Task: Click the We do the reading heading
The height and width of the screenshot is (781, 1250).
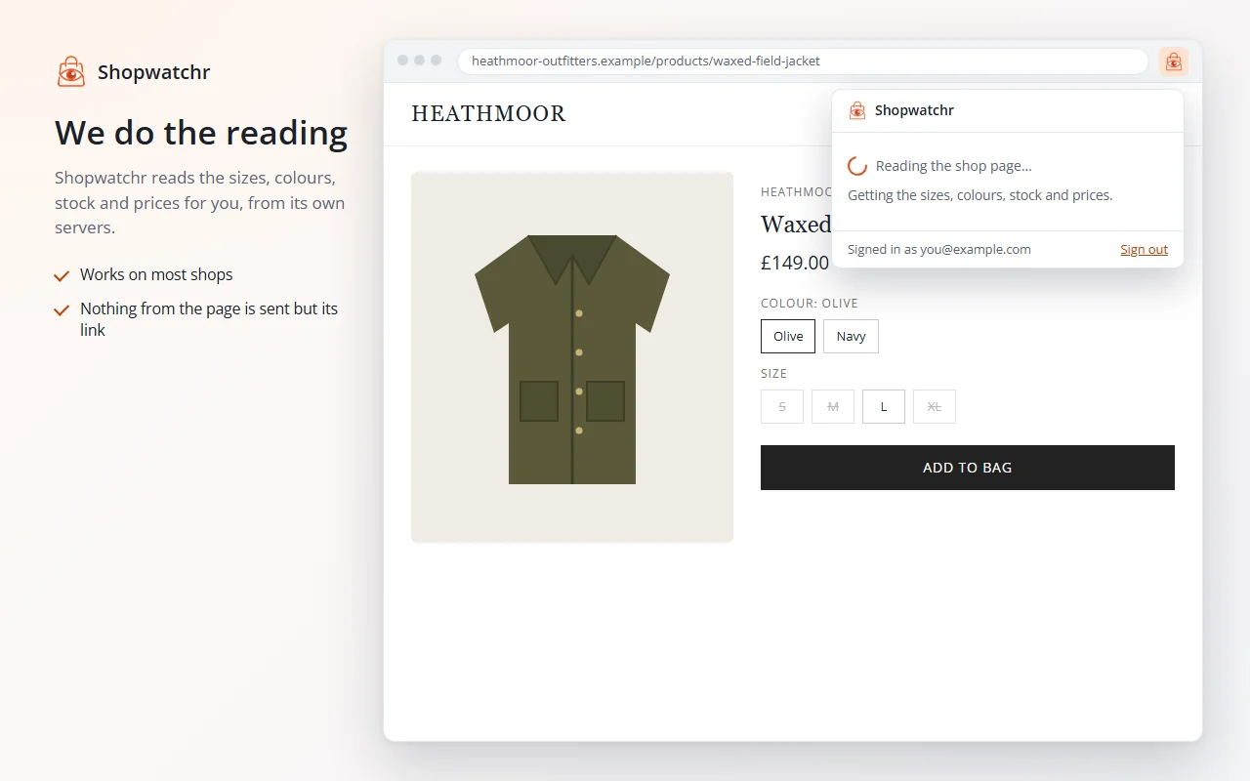Action: tap(201, 133)
